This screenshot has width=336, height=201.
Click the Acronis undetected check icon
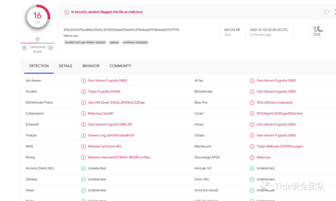(x=83, y=168)
